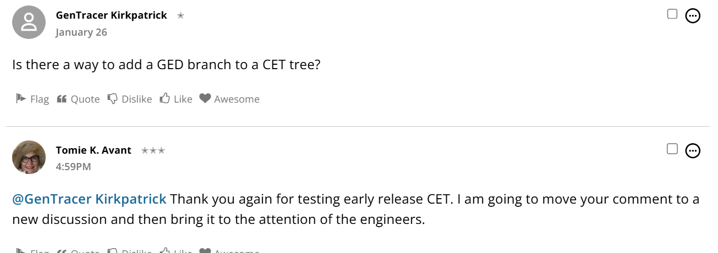Open GenTracer Kirkpatrick's default avatar
The image size is (718, 253).
click(x=29, y=23)
